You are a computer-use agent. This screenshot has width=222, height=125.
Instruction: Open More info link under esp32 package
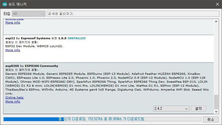(13, 50)
